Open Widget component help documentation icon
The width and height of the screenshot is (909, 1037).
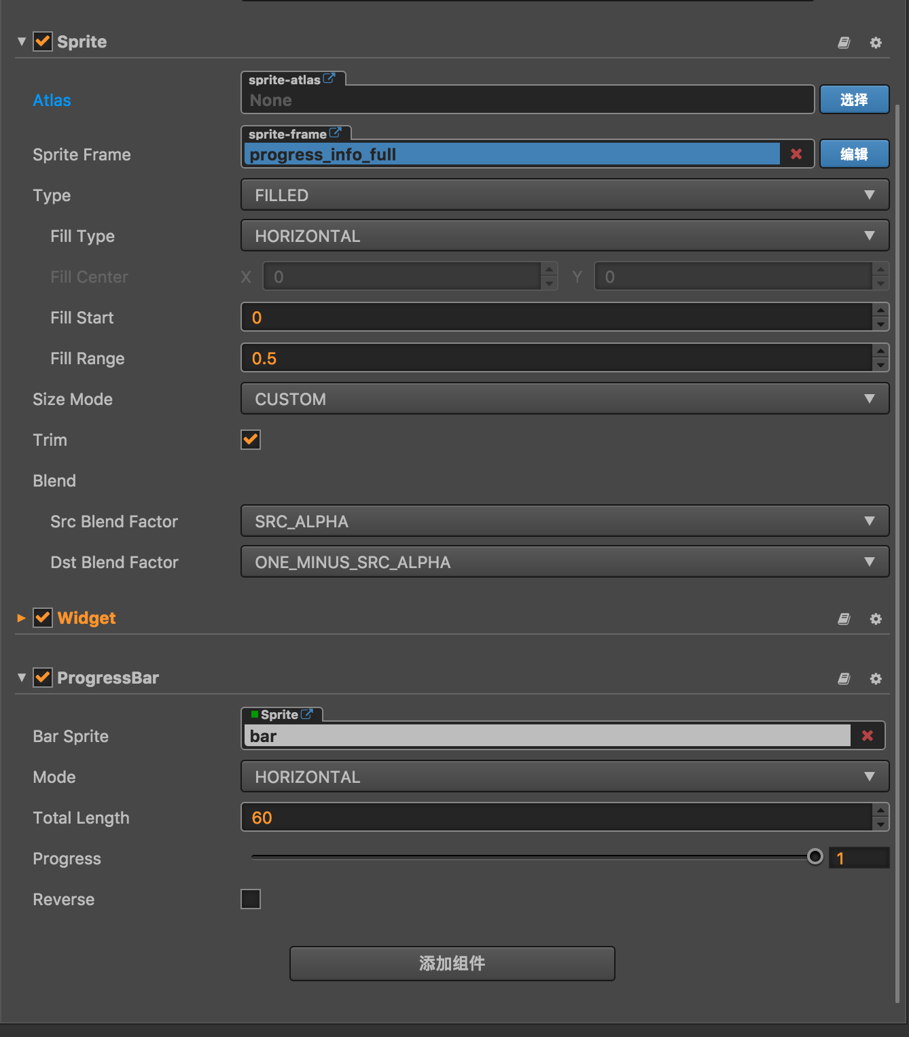point(844,619)
